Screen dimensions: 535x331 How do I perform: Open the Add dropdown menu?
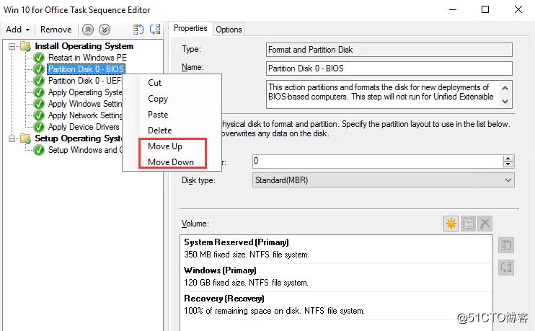click(18, 30)
